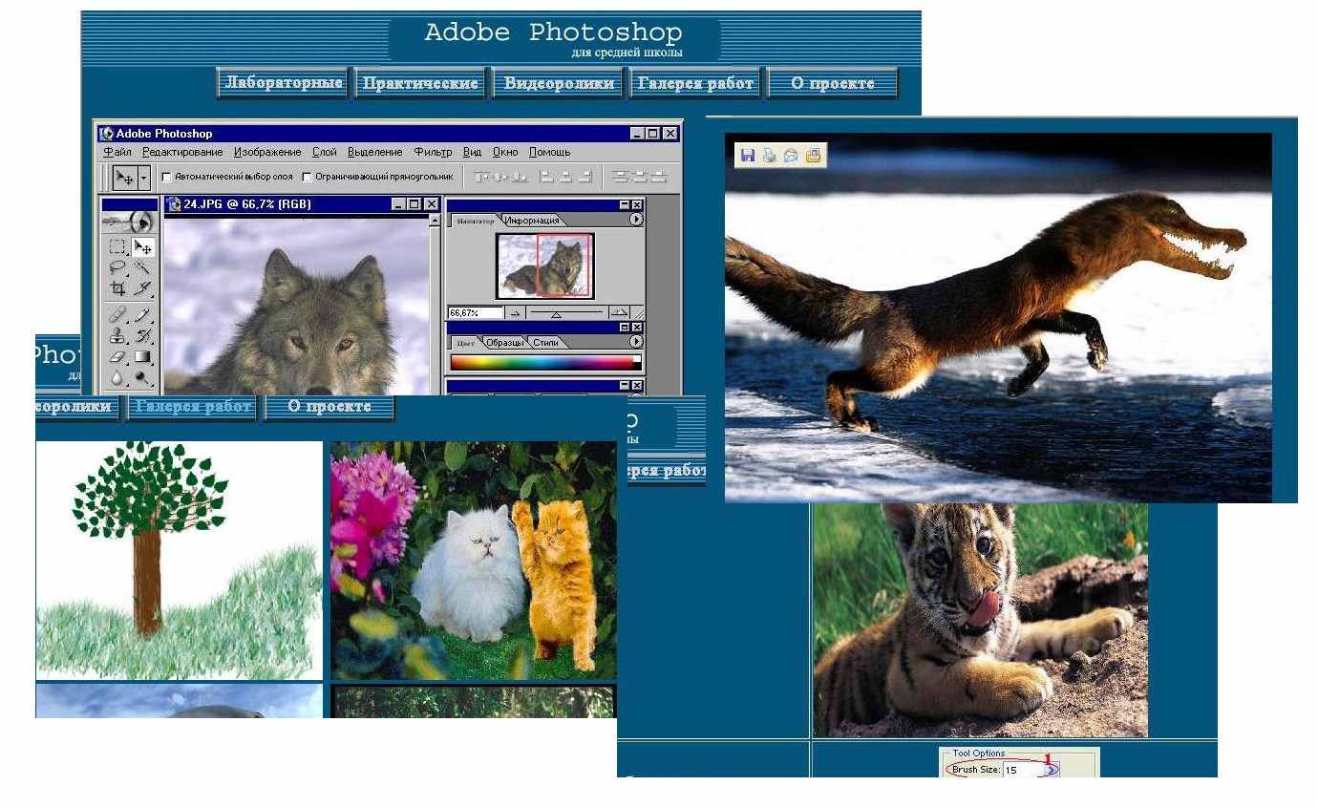This screenshot has width=1318, height=807.
Task: Open the Фильтр menu
Action: coord(434,152)
